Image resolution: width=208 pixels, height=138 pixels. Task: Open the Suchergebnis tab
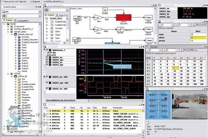21,21
